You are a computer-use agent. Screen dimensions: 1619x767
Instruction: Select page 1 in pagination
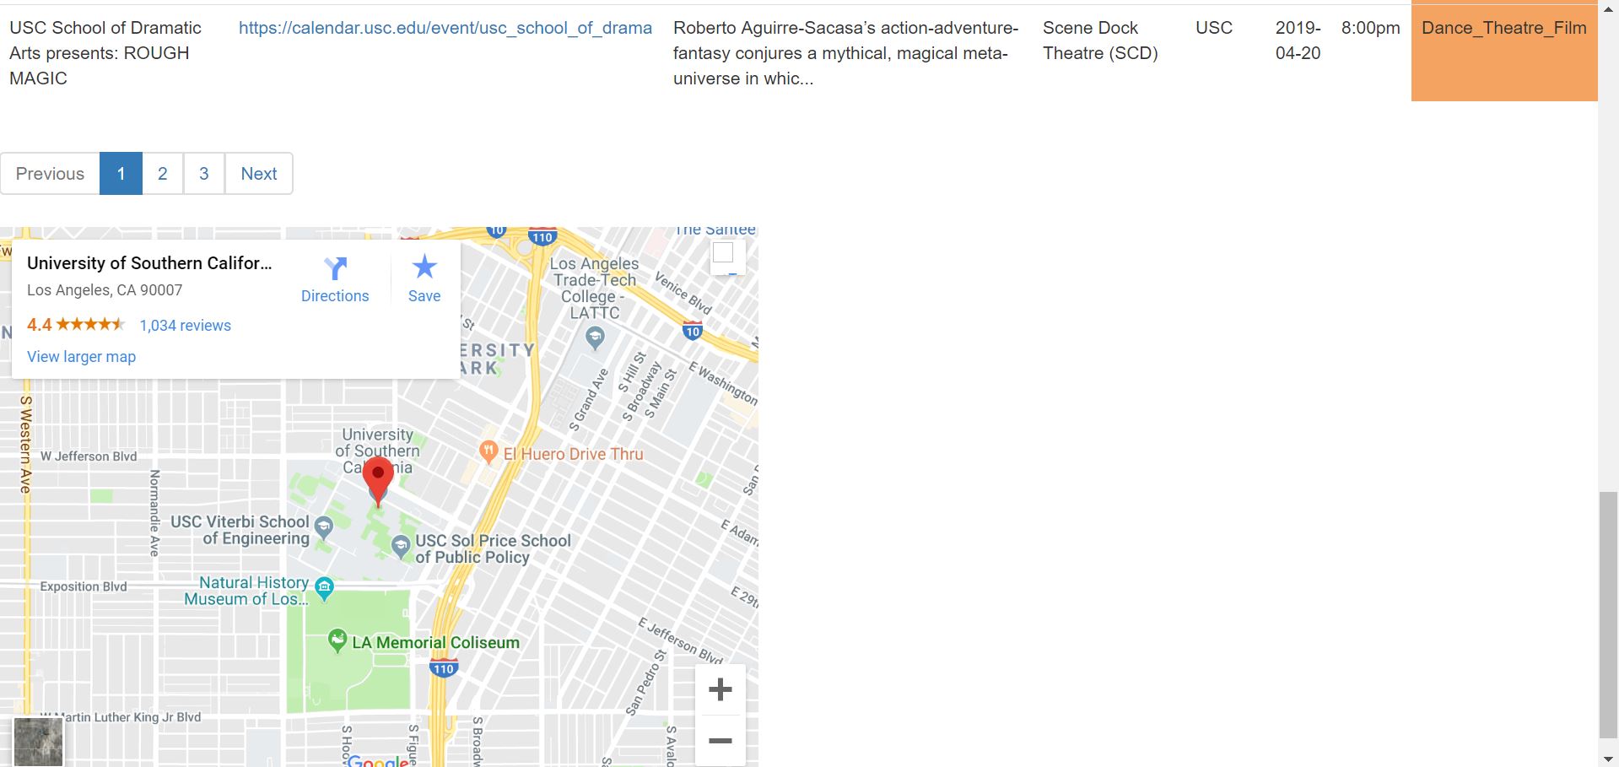coord(121,174)
